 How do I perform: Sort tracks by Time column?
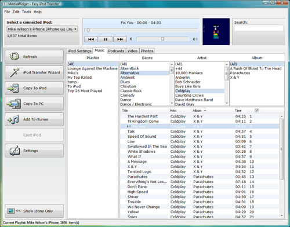pos(238,111)
